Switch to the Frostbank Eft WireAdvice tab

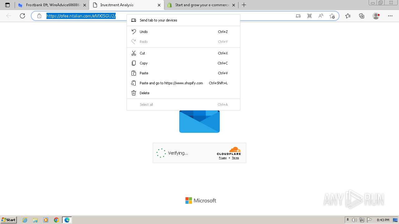pyautogui.click(x=52, y=5)
